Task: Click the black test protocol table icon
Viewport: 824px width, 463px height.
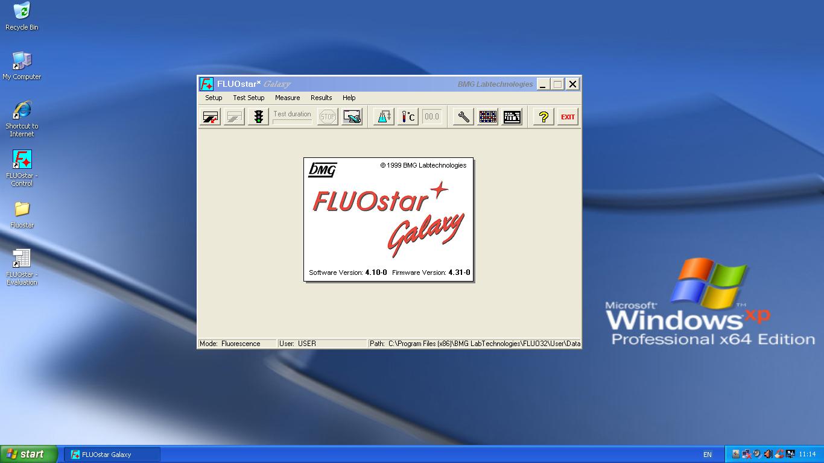Action: [x=512, y=117]
